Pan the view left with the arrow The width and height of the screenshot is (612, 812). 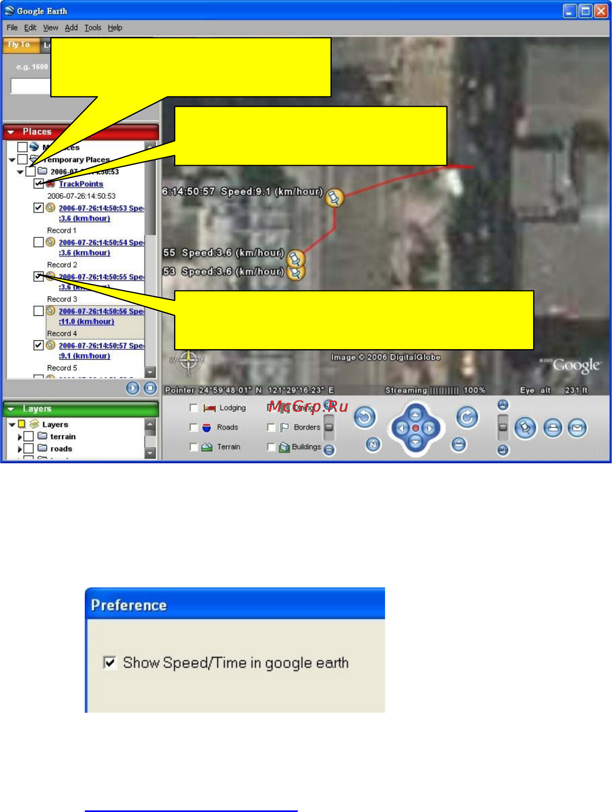point(402,428)
